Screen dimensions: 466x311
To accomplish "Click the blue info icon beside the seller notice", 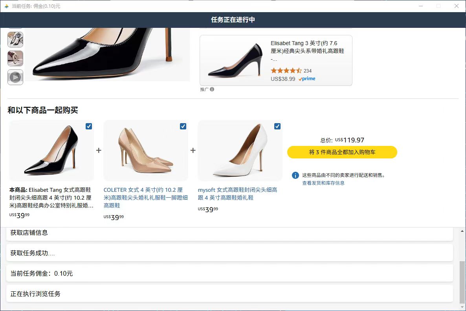I will coord(295,175).
